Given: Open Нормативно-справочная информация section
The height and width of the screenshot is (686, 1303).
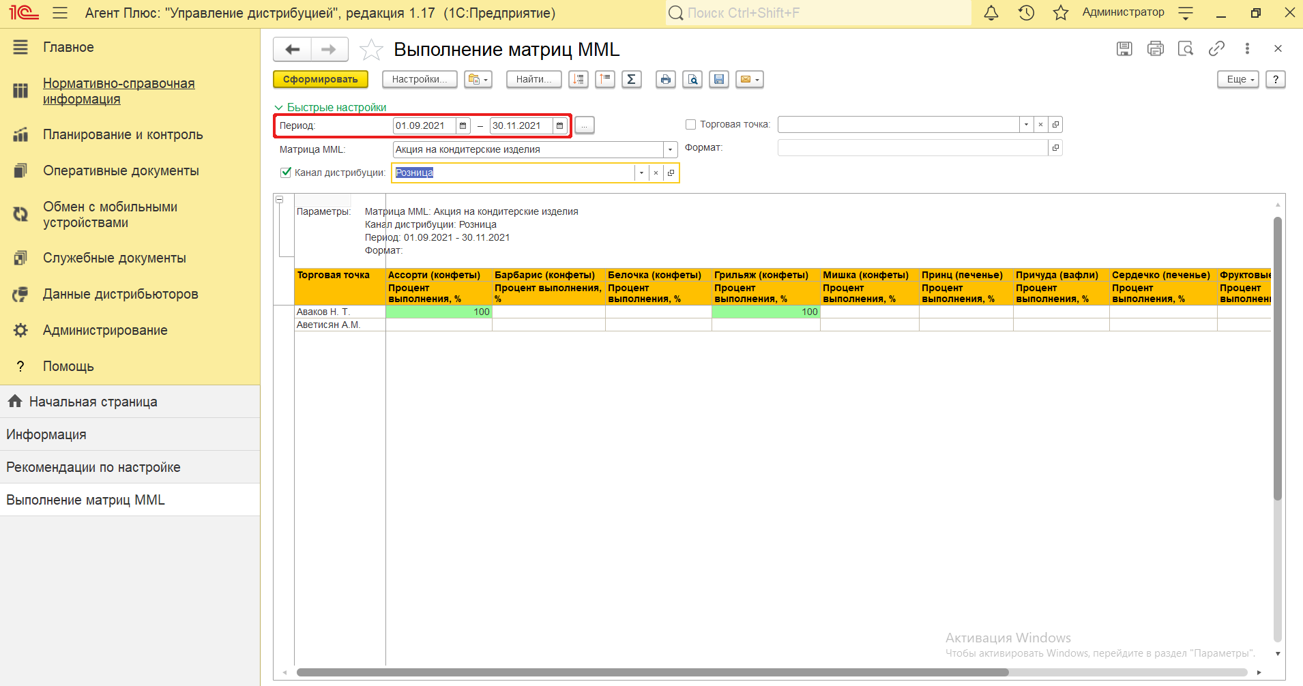Looking at the screenshot, I should coord(119,91).
